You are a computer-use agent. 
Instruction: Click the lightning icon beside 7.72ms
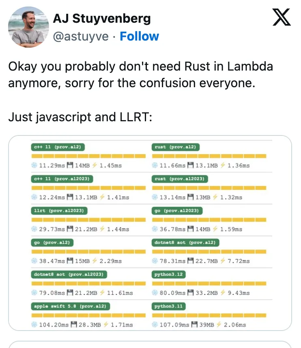pos(223,261)
